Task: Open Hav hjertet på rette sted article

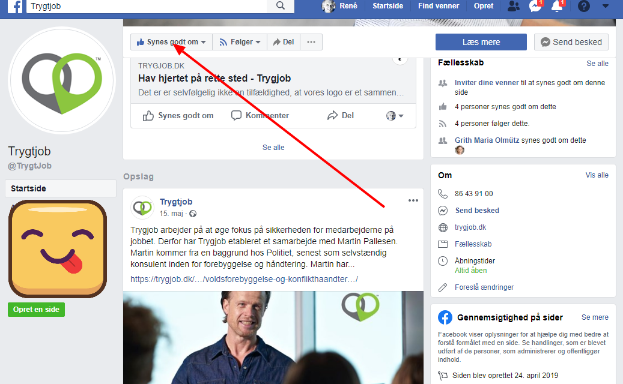Action: [x=214, y=78]
